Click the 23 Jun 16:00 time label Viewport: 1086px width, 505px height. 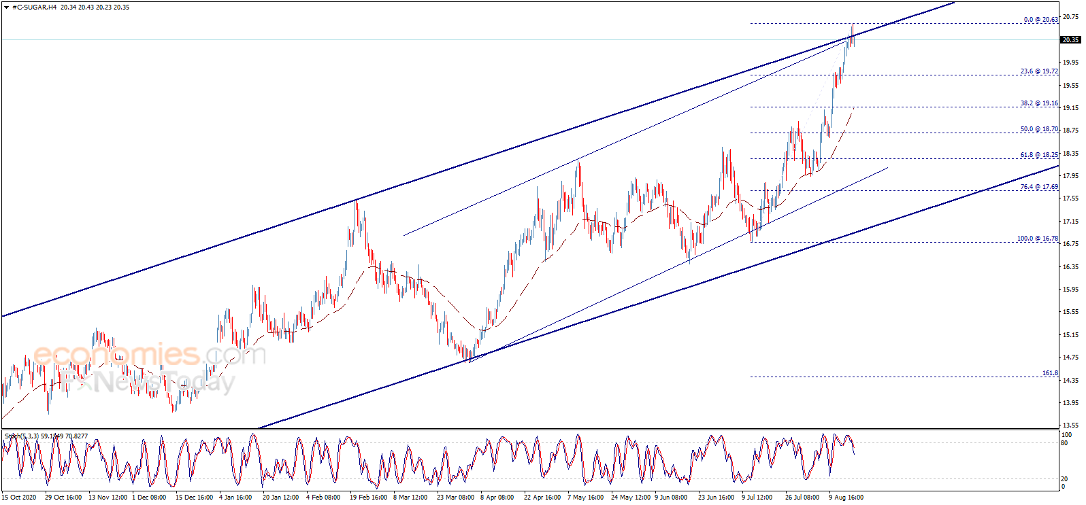tap(716, 498)
